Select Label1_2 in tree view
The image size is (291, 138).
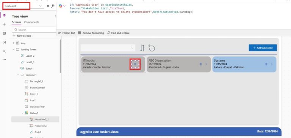pos(30,56)
